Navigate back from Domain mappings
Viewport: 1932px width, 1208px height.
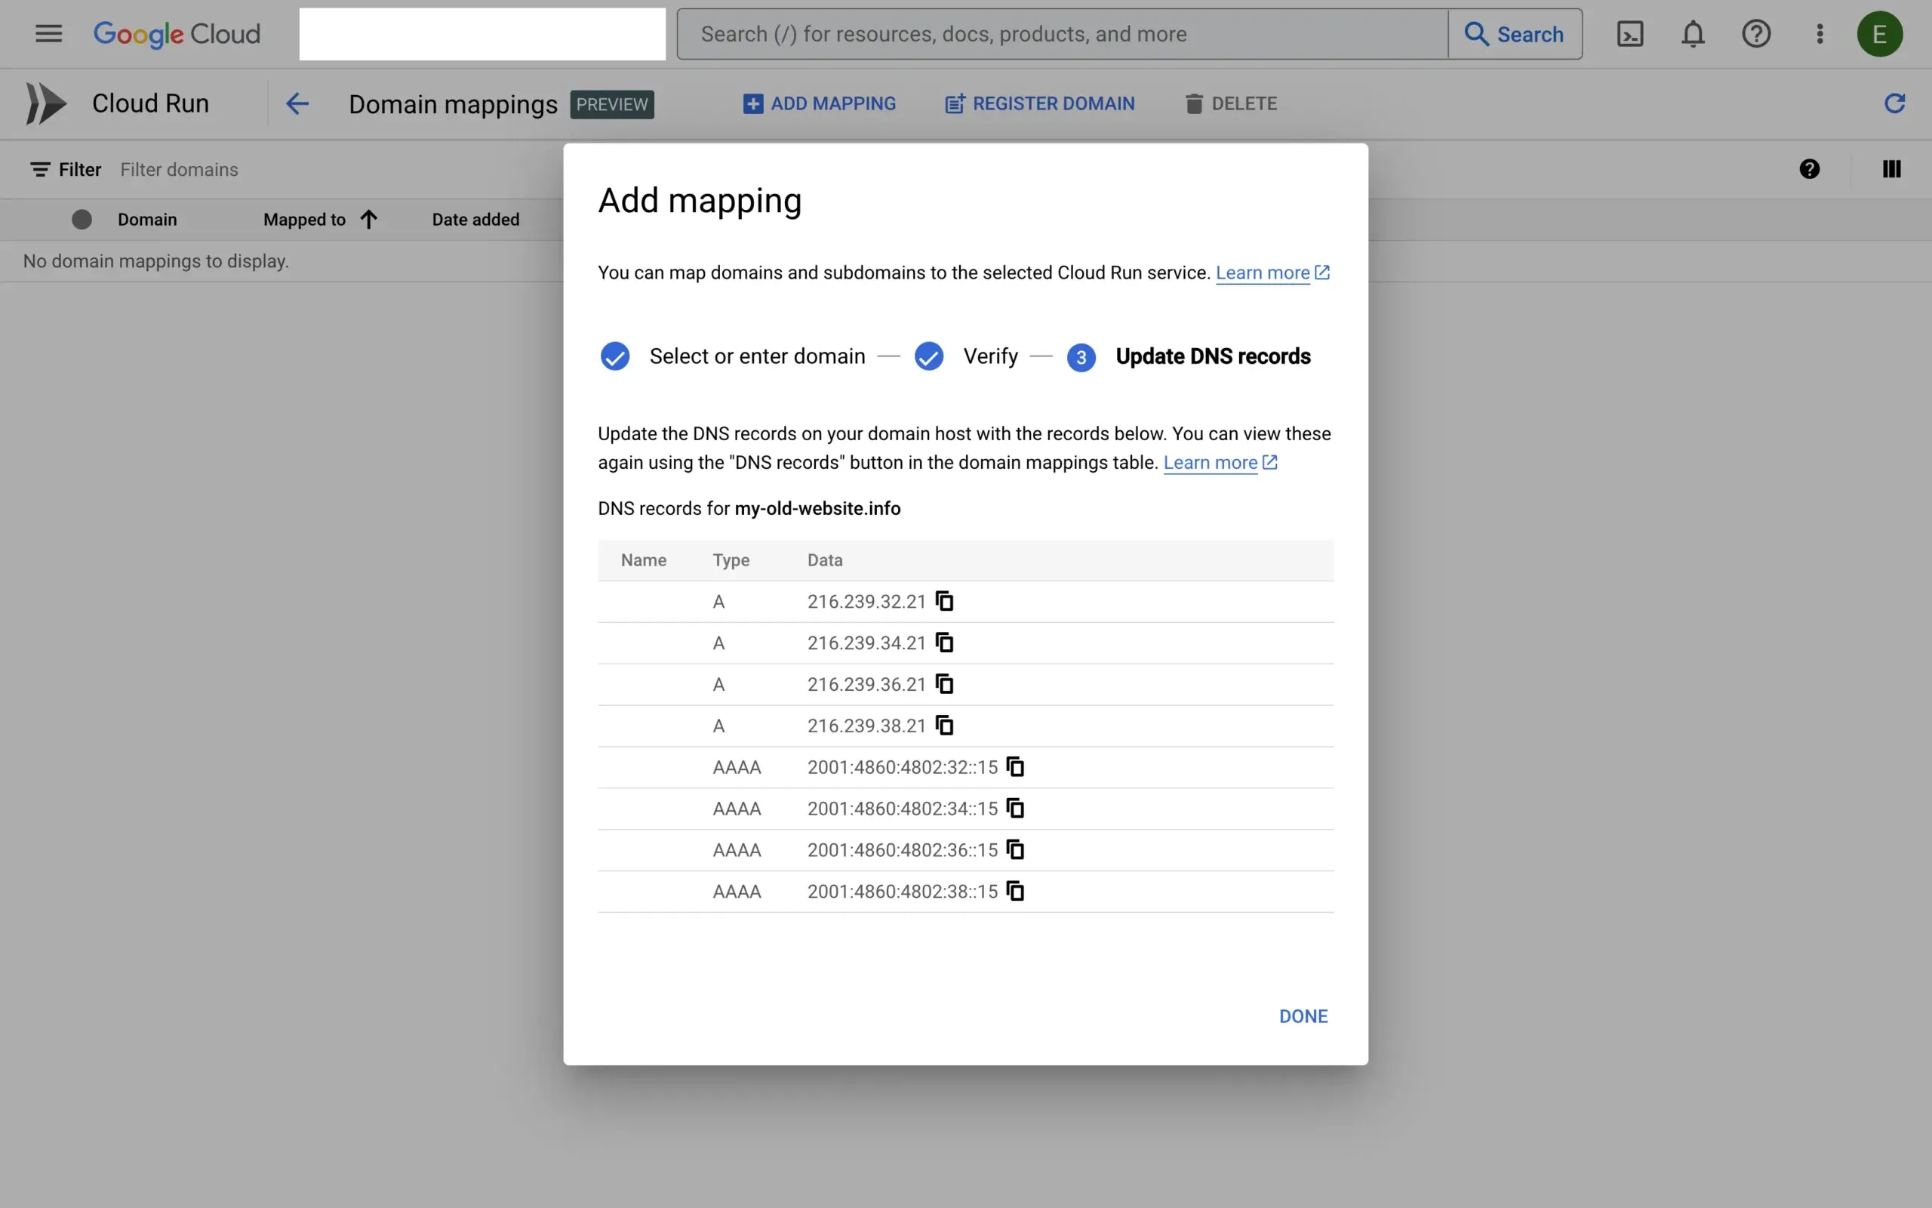297,103
